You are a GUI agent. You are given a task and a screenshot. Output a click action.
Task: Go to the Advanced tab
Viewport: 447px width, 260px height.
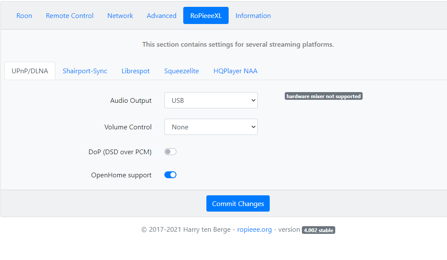pos(161,16)
